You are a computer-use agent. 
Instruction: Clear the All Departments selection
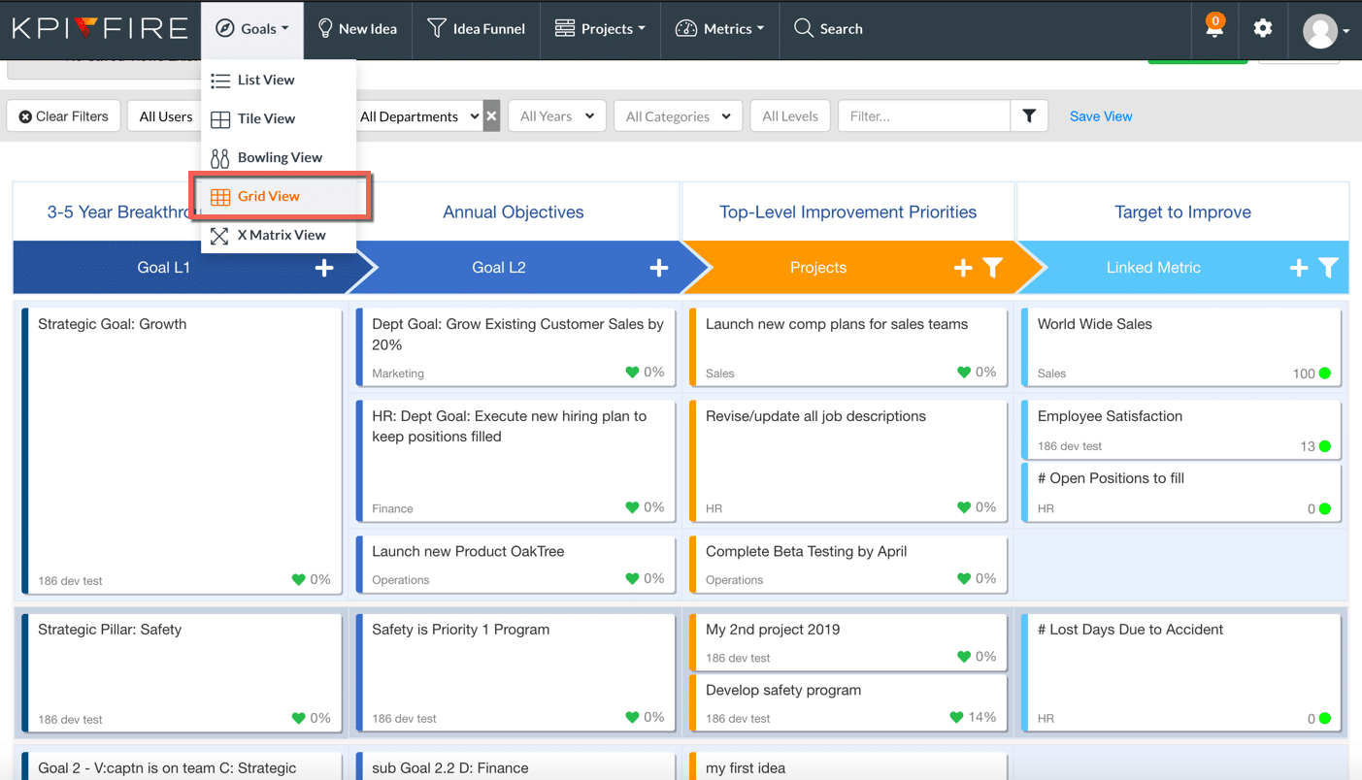pos(491,116)
